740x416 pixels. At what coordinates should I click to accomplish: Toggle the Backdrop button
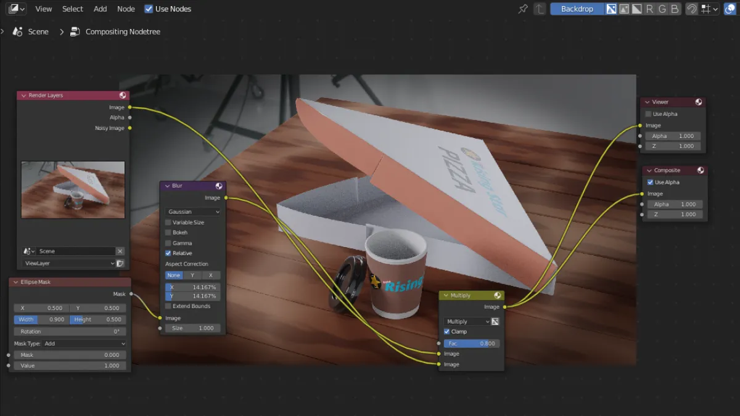577,9
